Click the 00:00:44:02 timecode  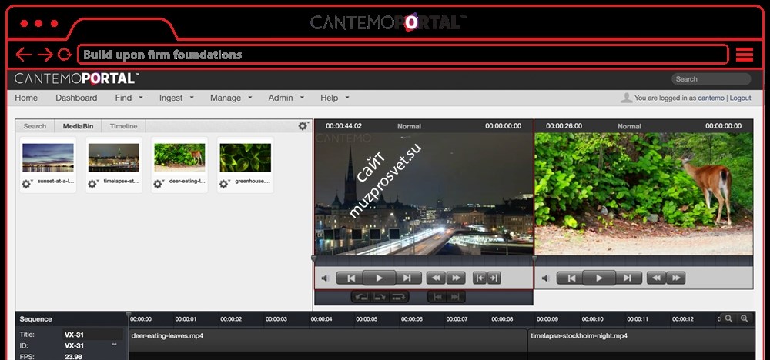pos(343,126)
